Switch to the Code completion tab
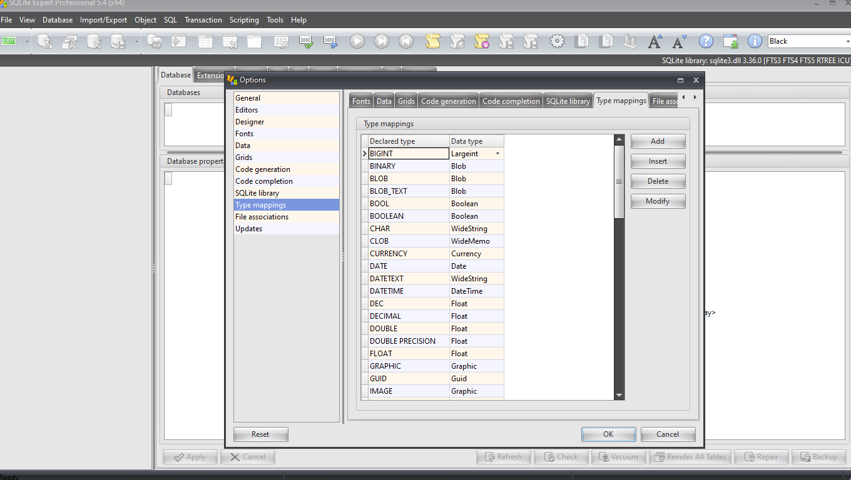This screenshot has height=480, width=851. pos(511,101)
